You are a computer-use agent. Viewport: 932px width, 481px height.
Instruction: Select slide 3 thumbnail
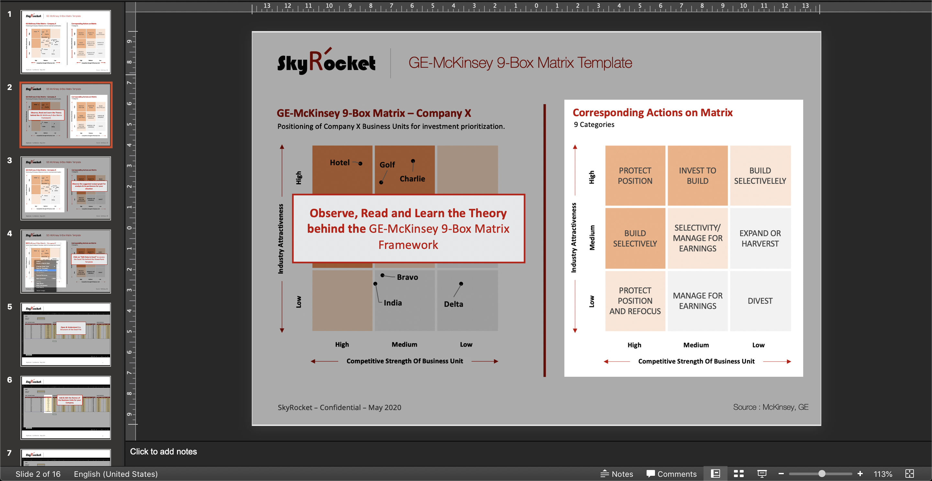pyautogui.click(x=66, y=188)
